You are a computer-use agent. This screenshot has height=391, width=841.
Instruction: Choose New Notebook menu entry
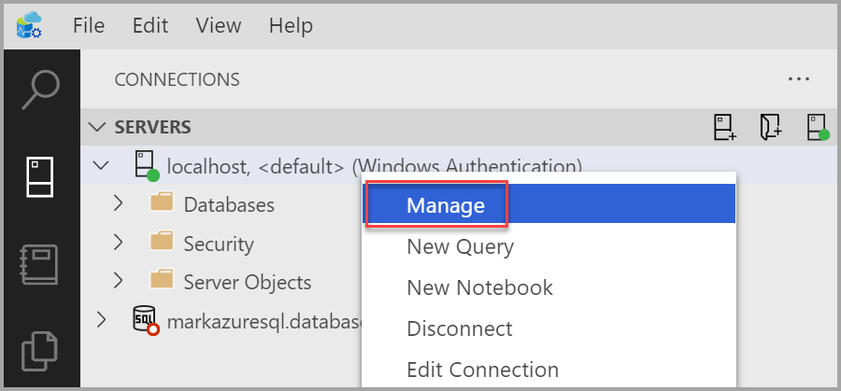click(479, 287)
